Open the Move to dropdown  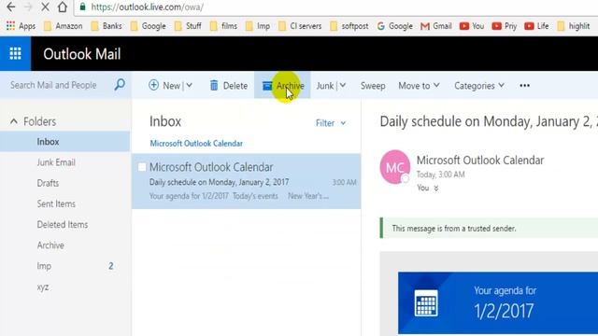pyautogui.click(x=419, y=86)
